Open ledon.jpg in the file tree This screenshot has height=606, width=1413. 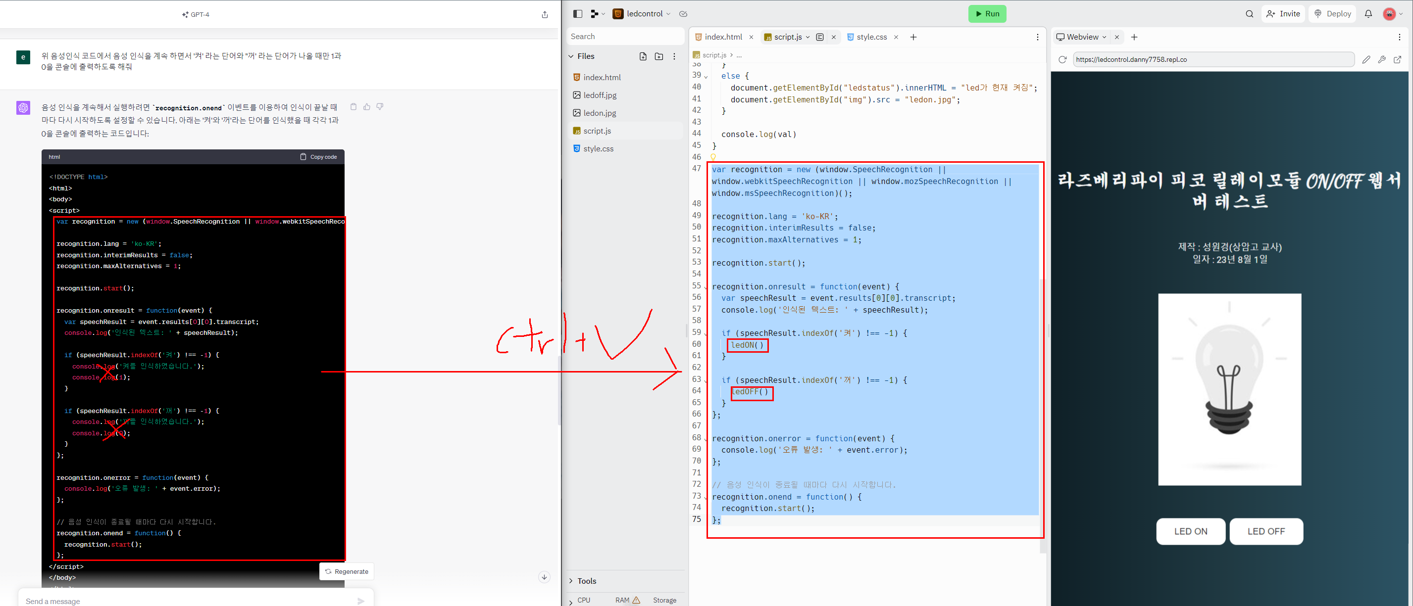pos(599,113)
